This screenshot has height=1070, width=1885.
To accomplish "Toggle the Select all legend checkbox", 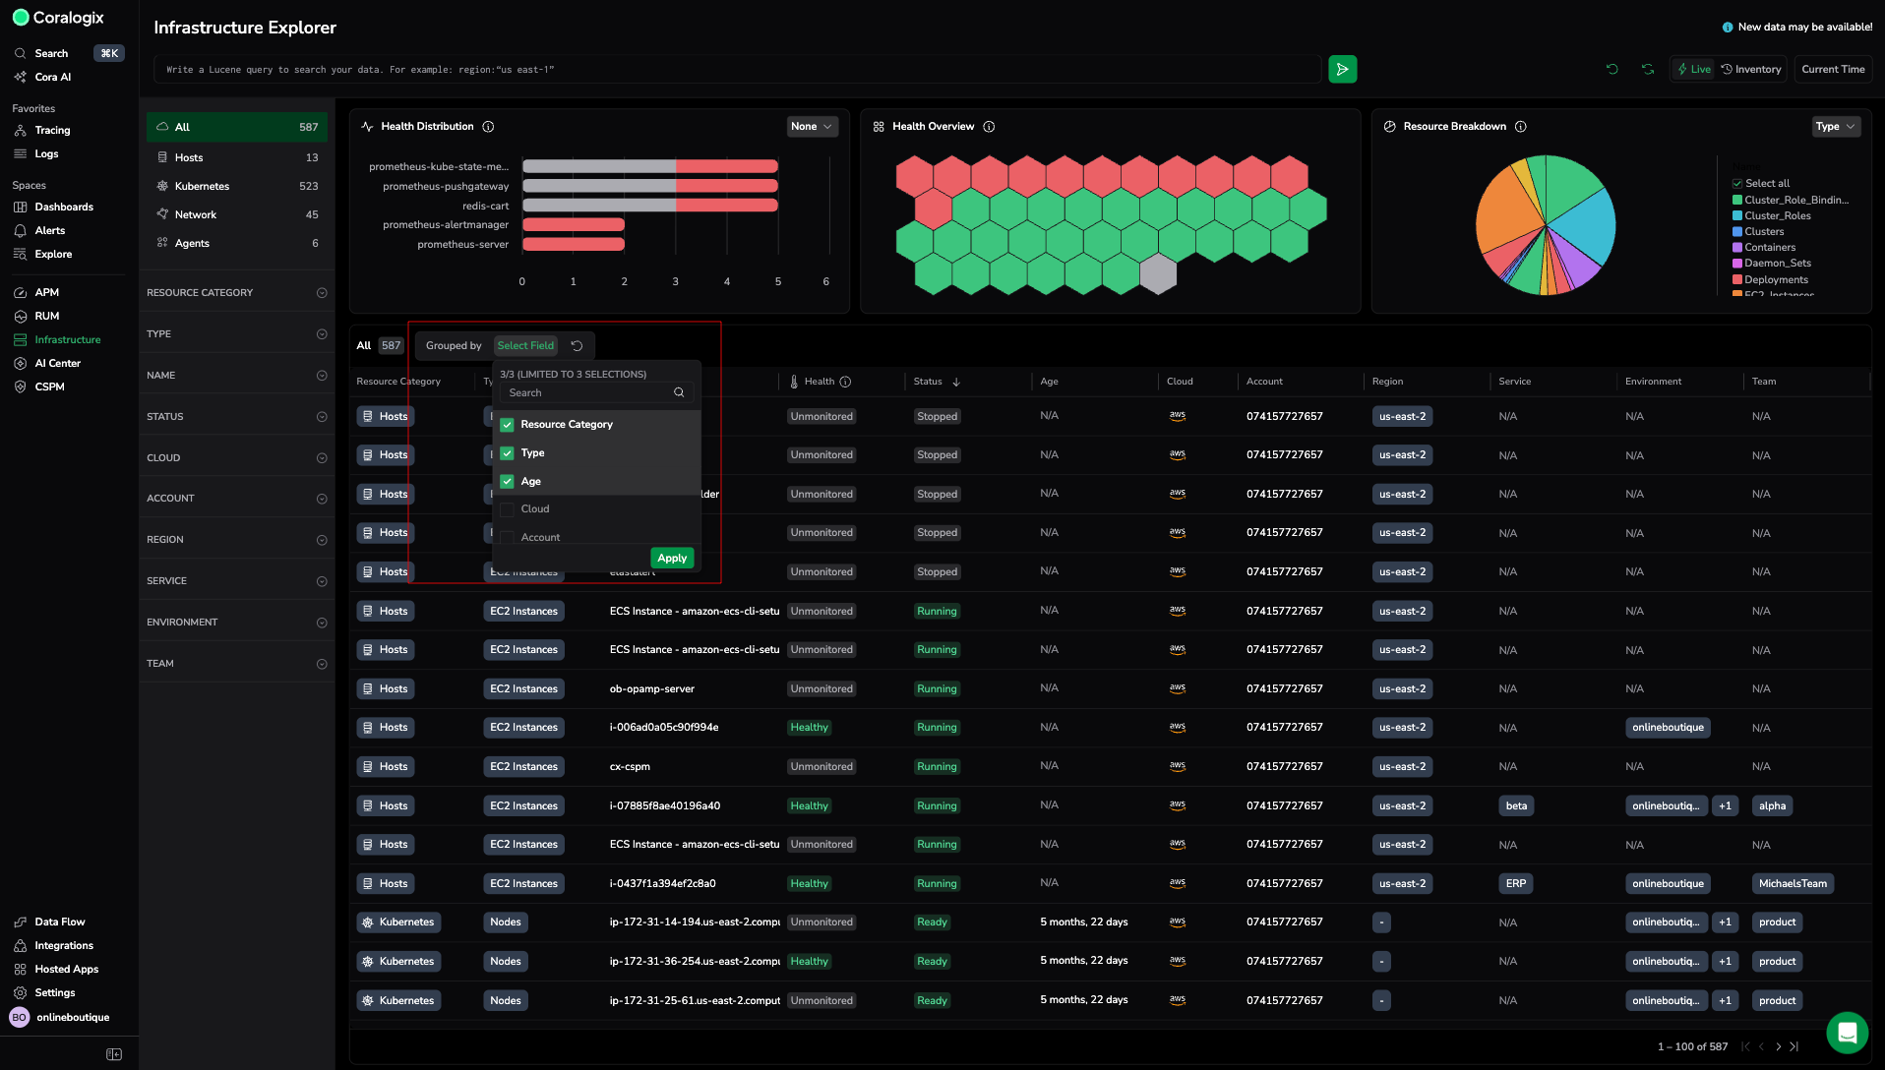I will (x=1737, y=184).
